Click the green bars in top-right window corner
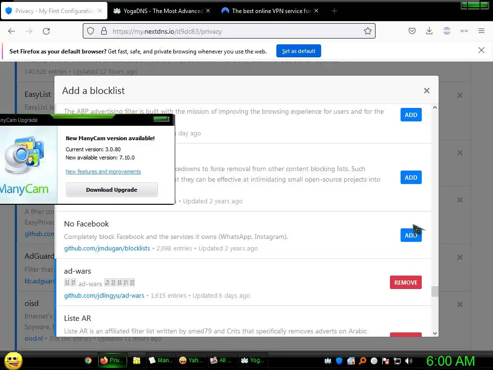 475,5
